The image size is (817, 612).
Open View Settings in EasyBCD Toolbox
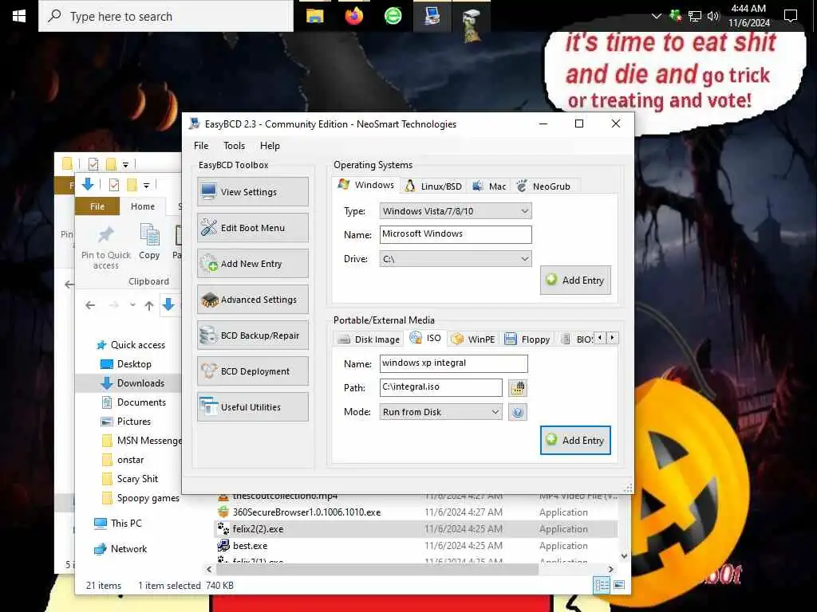[253, 191]
